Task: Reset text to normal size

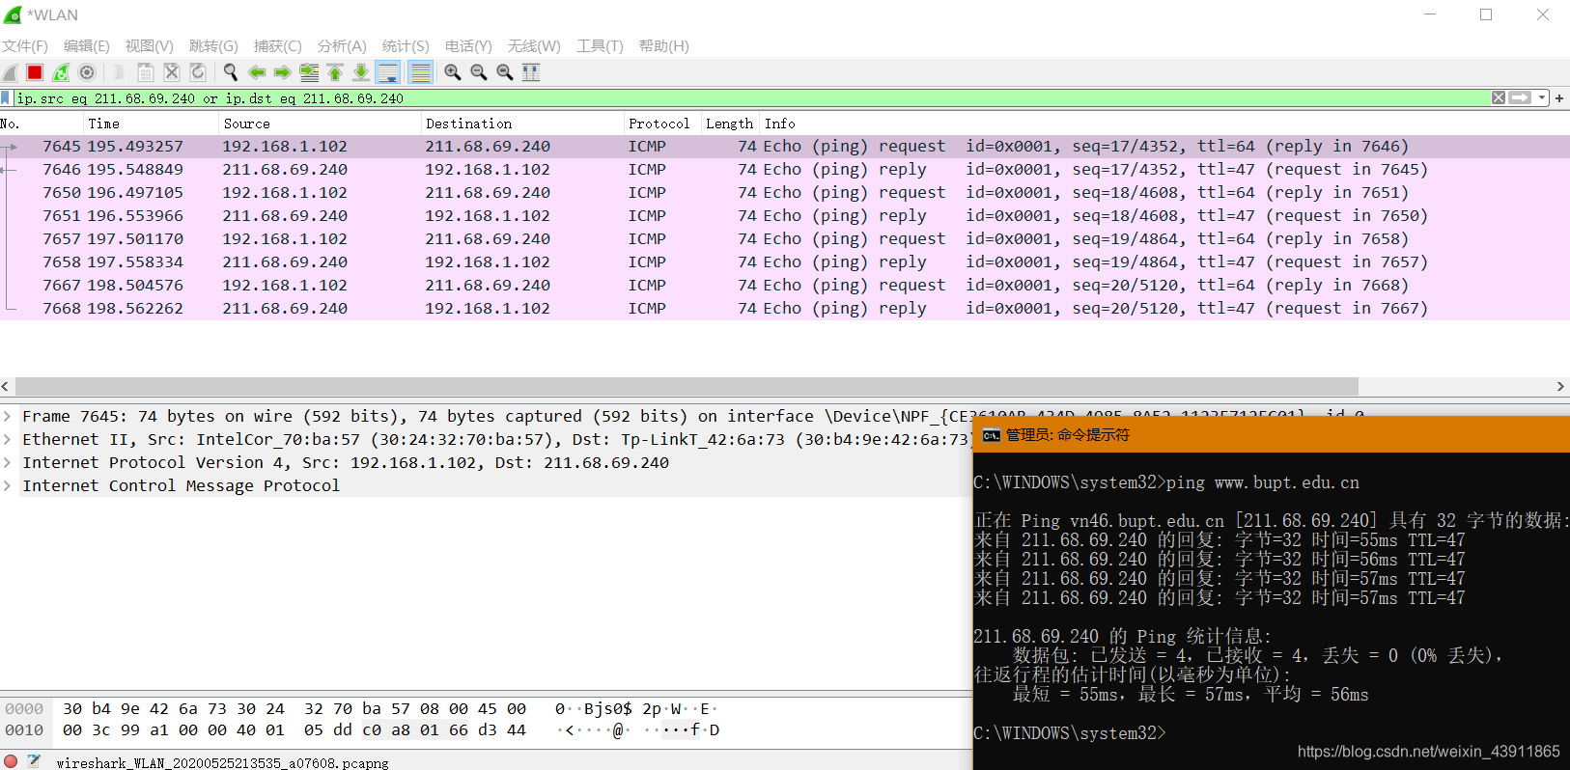Action: 504,72
